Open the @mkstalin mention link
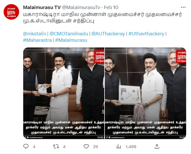This screenshot has width=191, height=154. coord(35,34)
